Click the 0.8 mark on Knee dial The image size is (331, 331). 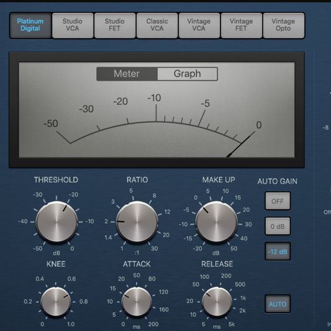tap(84, 301)
